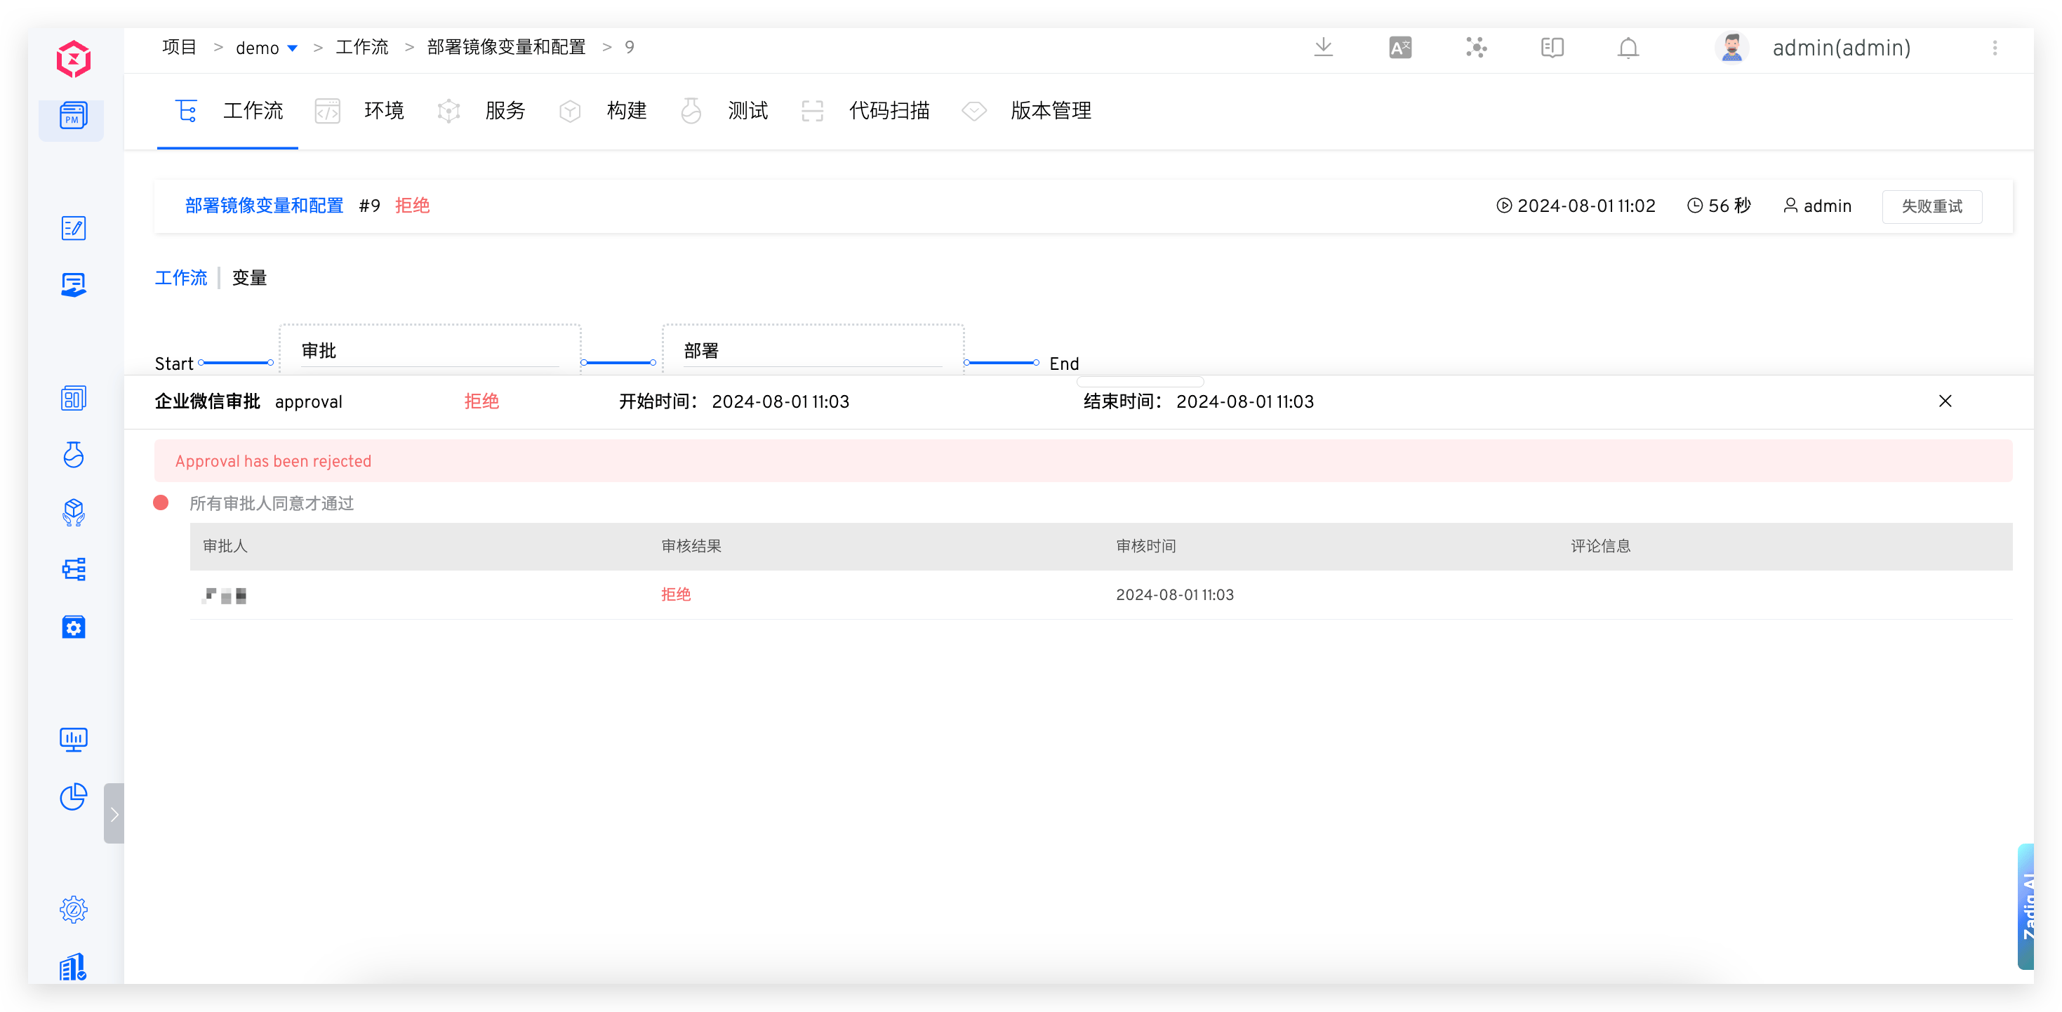Open the notifications bell icon
2062x1012 pixels.
1628,48
